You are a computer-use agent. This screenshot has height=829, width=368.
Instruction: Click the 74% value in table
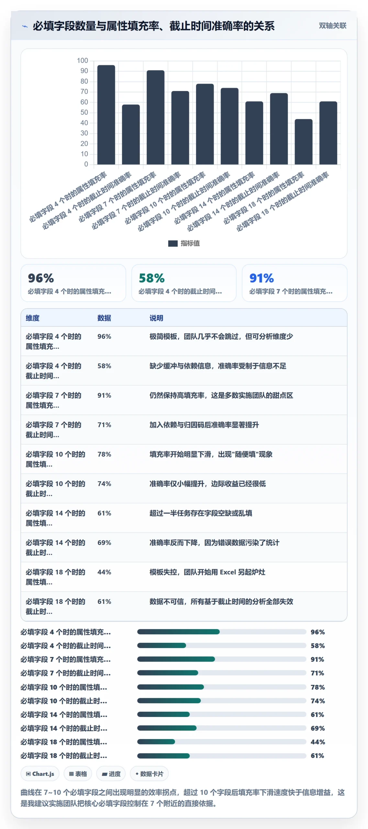pos(104,484)
